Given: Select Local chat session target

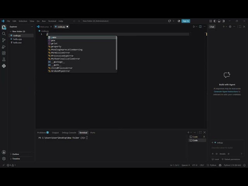Looking at the screenshot, I should 215,159.
